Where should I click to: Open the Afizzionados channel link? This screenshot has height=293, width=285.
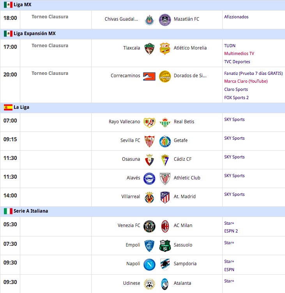point(236,17)
